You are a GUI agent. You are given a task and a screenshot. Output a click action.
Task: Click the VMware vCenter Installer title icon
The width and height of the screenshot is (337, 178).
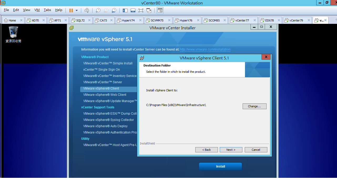click(x=71, y=28)
